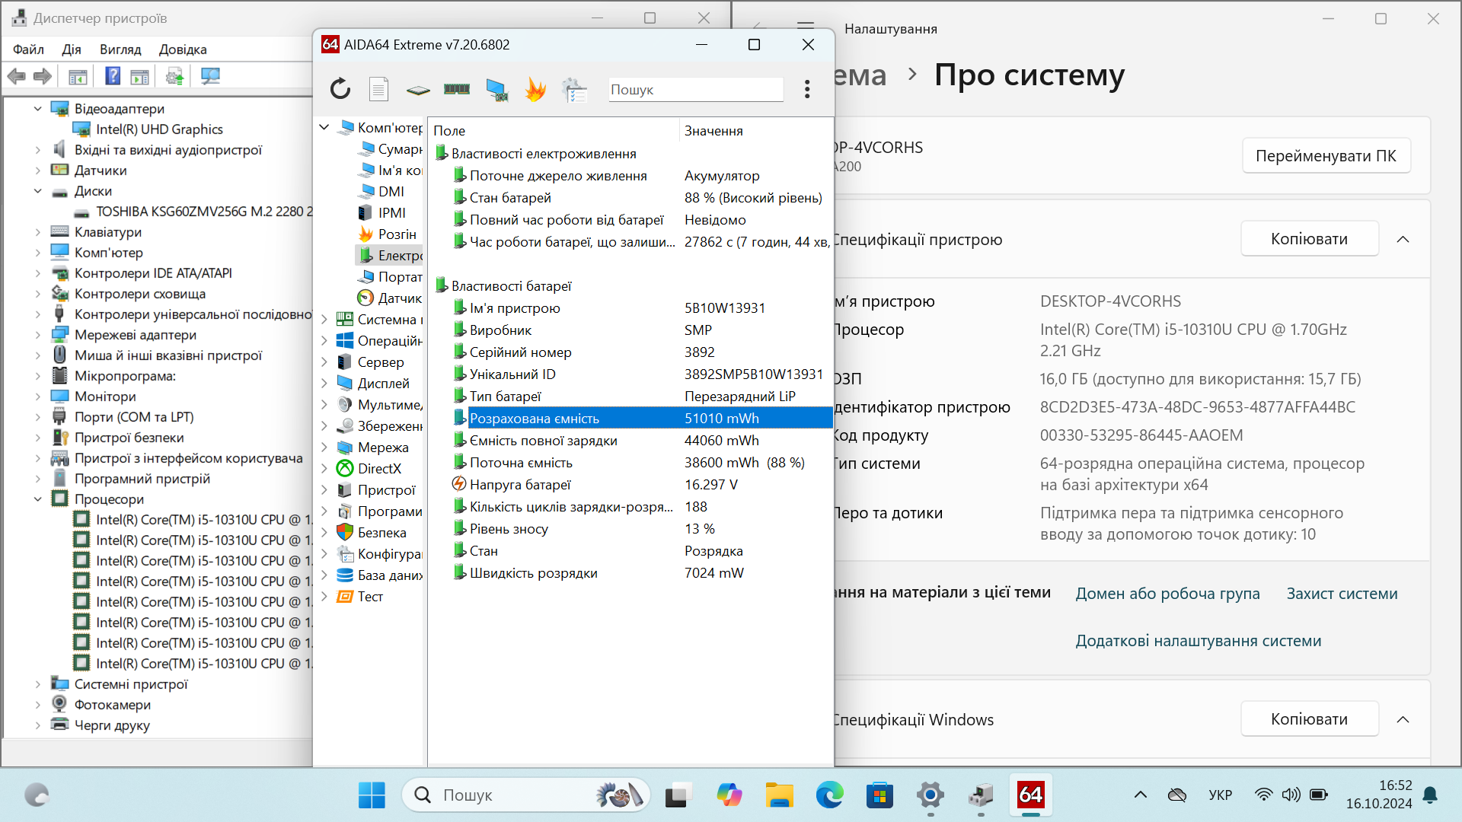Select the Ємність повної зарядки row

click(630, 441)
